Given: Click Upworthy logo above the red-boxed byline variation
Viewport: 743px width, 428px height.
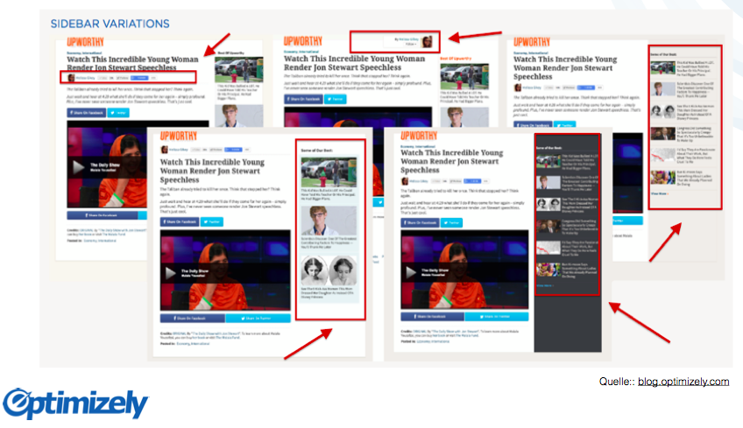Looking at the screenshot, I should point(85,42).
